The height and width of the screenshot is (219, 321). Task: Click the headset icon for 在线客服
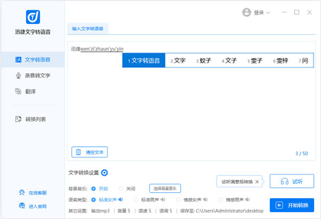point(22,193)
